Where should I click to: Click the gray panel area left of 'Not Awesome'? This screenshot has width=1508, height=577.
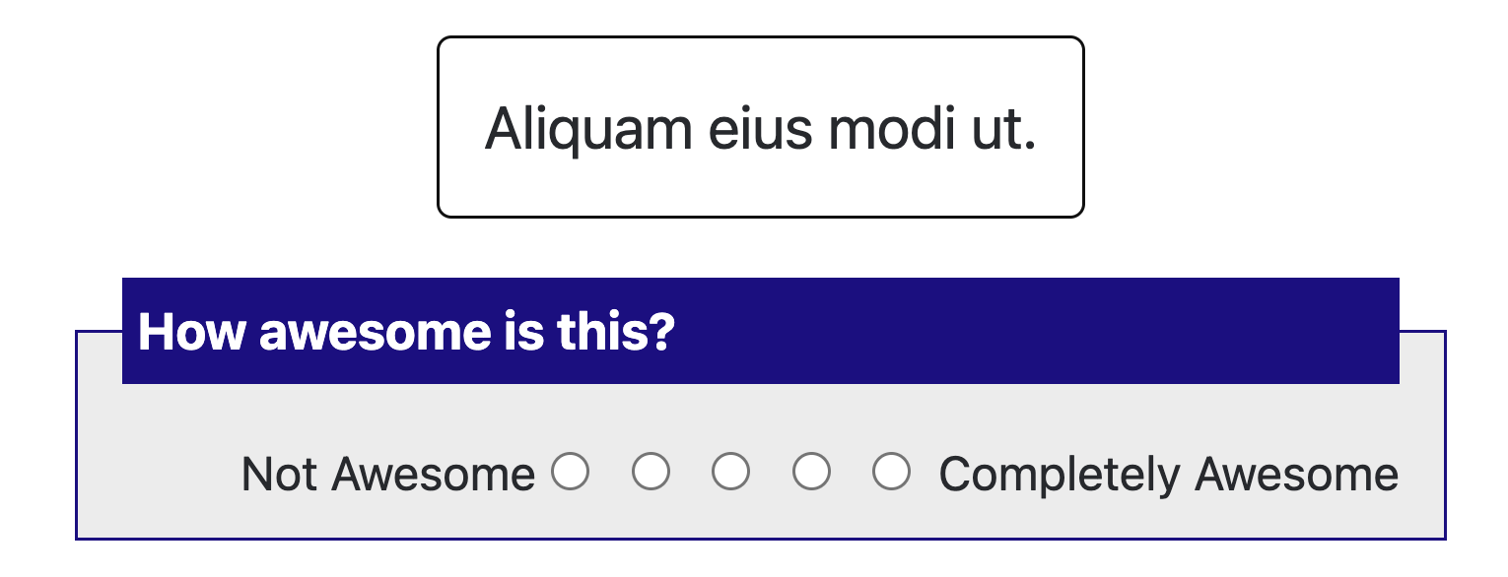click(x=158, y=475)
